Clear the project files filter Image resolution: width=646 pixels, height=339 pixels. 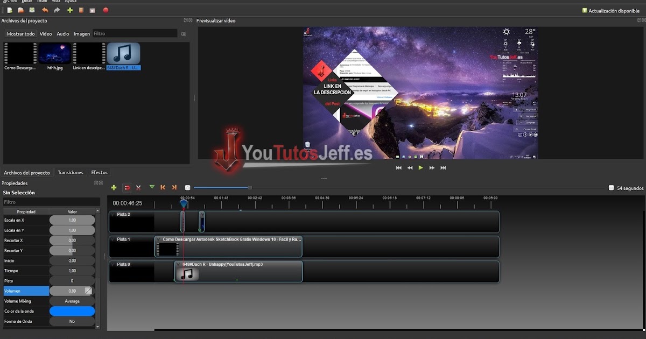pos(183,33)
